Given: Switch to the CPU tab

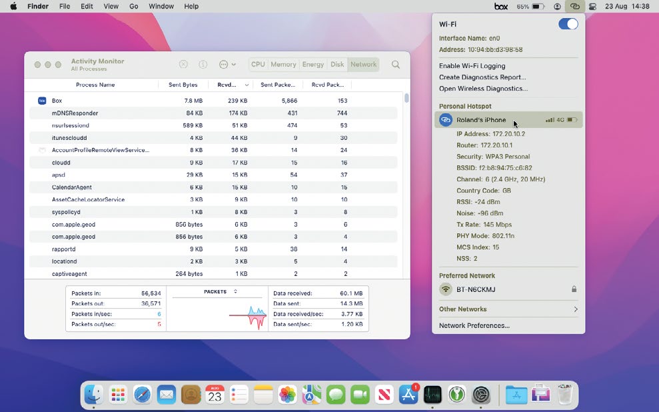Looking at the screenshot, I should [258, 64].
